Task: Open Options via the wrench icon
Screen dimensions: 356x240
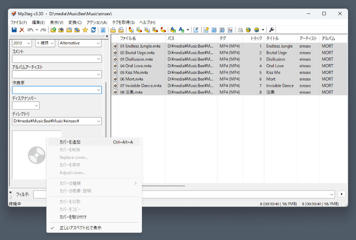Action: pyautogui.click(x=271, y=30)
